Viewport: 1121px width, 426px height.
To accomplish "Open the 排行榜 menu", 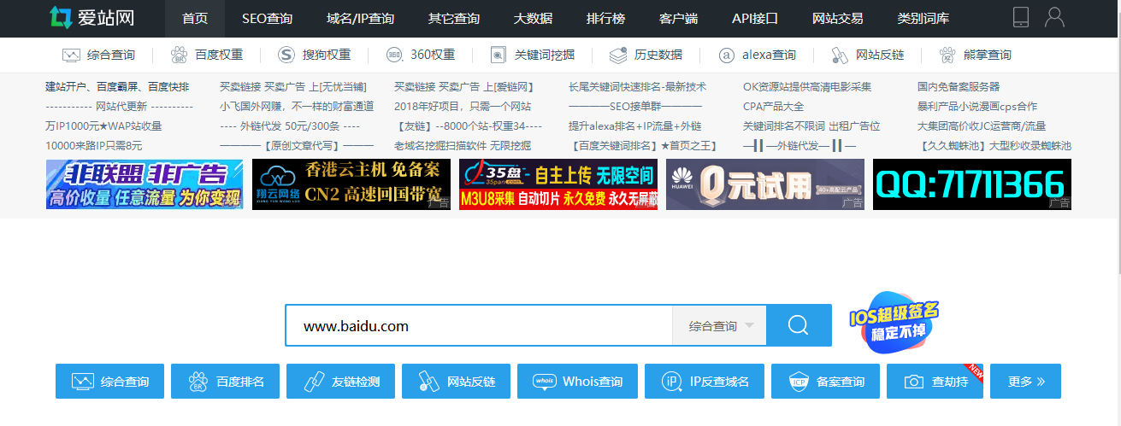I will coord(605,19).
